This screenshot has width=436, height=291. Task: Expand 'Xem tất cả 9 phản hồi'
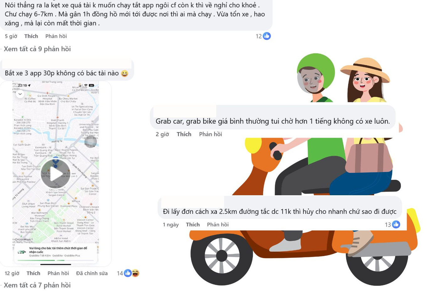coord(37,49)
